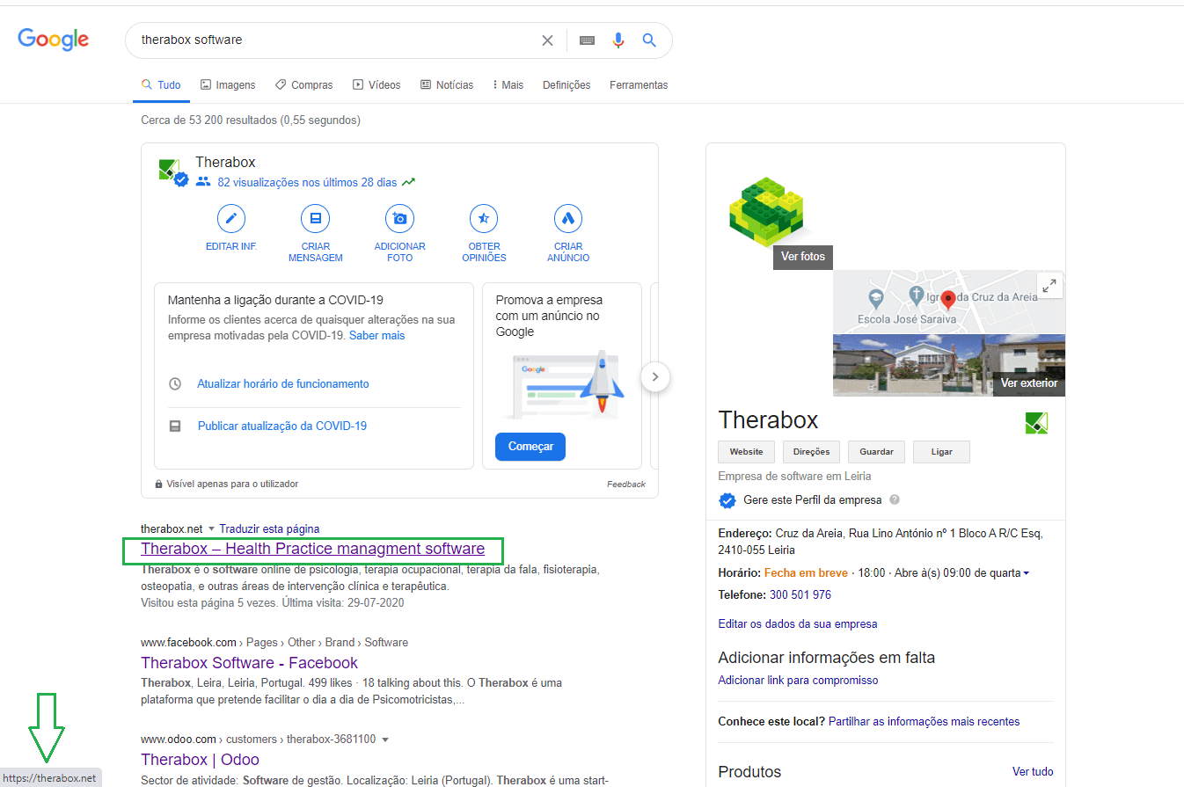Select the Tudo tab
Viewport: 1184px width, 787px height.
click(x=161, y=85)
